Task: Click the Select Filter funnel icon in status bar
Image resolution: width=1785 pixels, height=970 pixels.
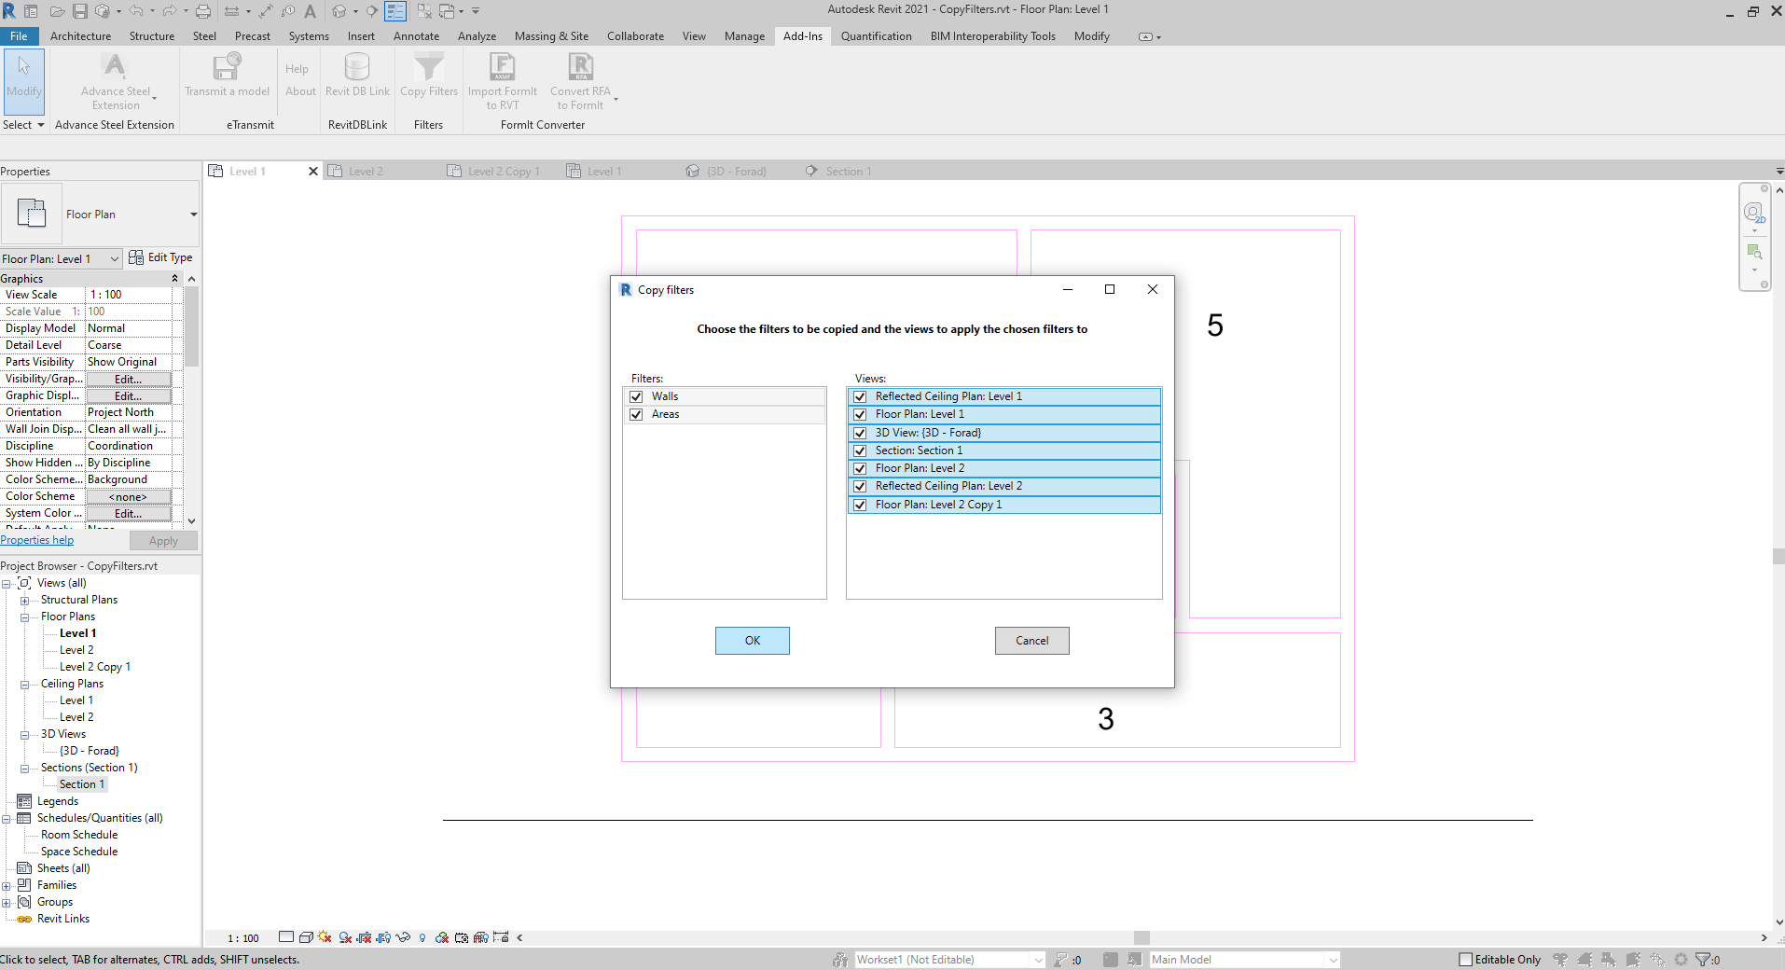Action: click(x=1704, y=959)
